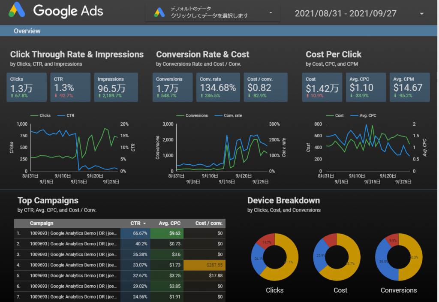Click the $3.6 Avg. CPC cell
The height and width of the screenshot is (302, 439).
click(x=167, y=255)
